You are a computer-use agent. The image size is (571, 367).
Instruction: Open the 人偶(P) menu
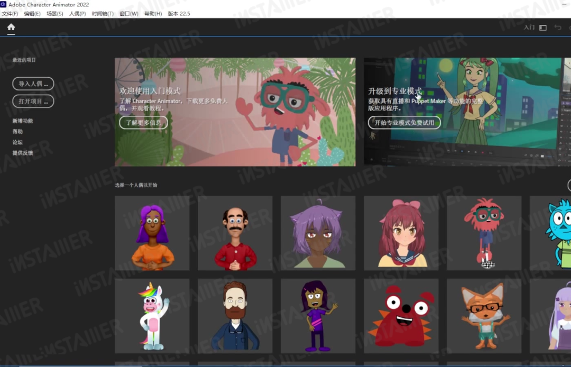tap(78, 13)
